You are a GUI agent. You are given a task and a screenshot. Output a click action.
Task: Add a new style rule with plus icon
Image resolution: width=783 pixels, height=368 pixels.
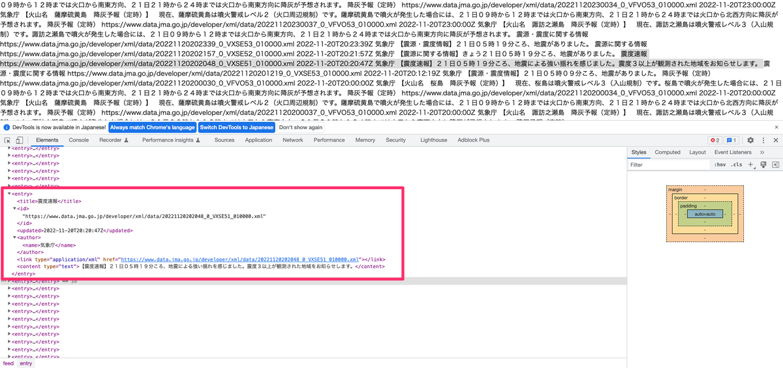pyautogui.click(x=750, y=165)
